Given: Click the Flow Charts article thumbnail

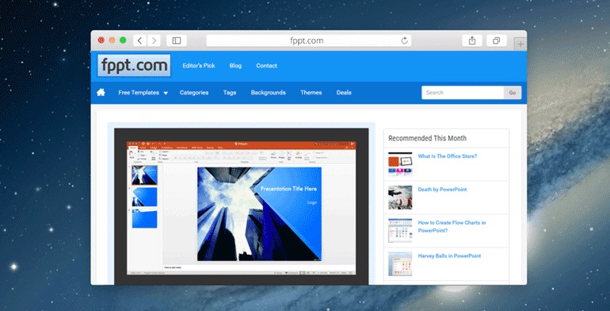Looking at the screenshot, I should (400, 231).
